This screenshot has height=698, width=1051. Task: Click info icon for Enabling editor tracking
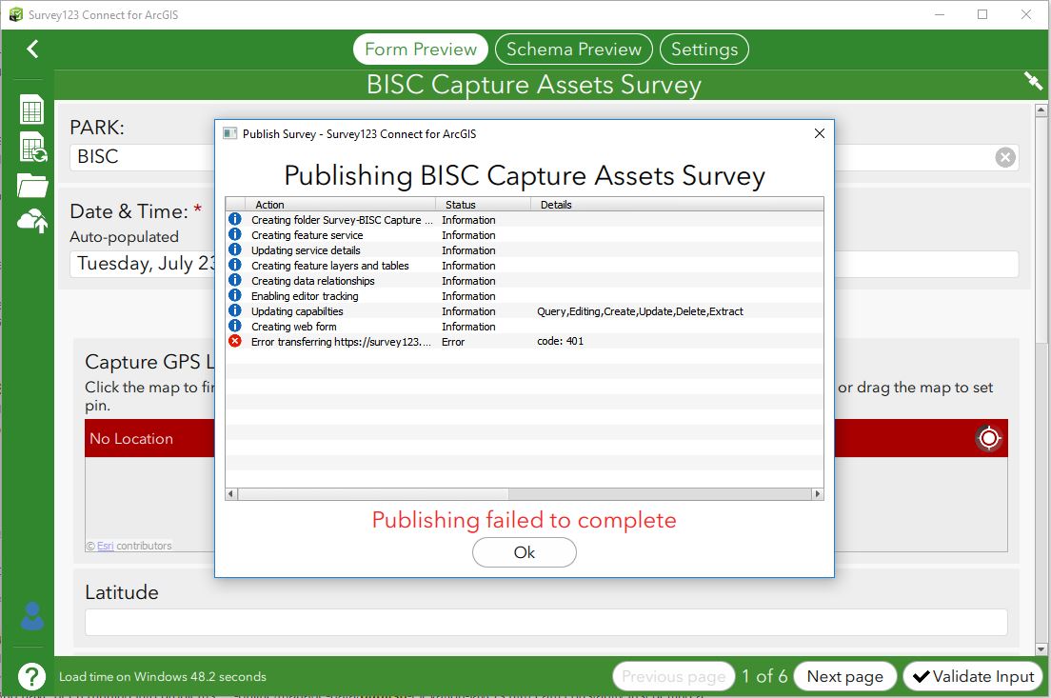click(234, 295)
